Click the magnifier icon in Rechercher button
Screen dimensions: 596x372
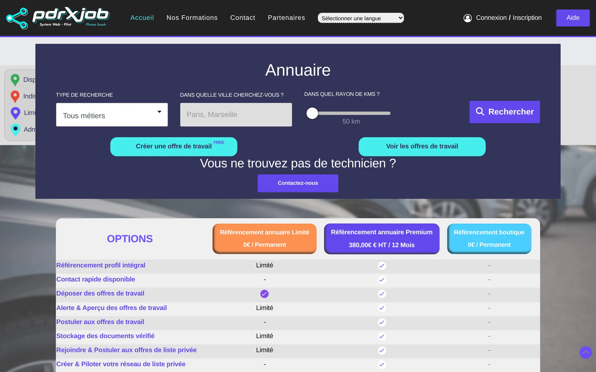480,112
